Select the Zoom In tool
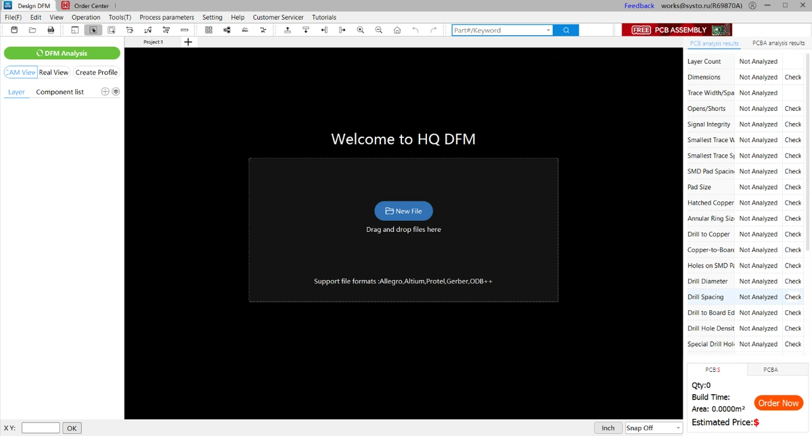 tap(360, 30)
